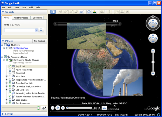Click the planet switcher icon
The width and height of the screenshot is (162, 117).
coord(102,12)
